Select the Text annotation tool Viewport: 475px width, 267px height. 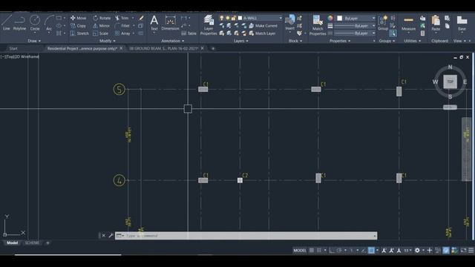[154, 23]
